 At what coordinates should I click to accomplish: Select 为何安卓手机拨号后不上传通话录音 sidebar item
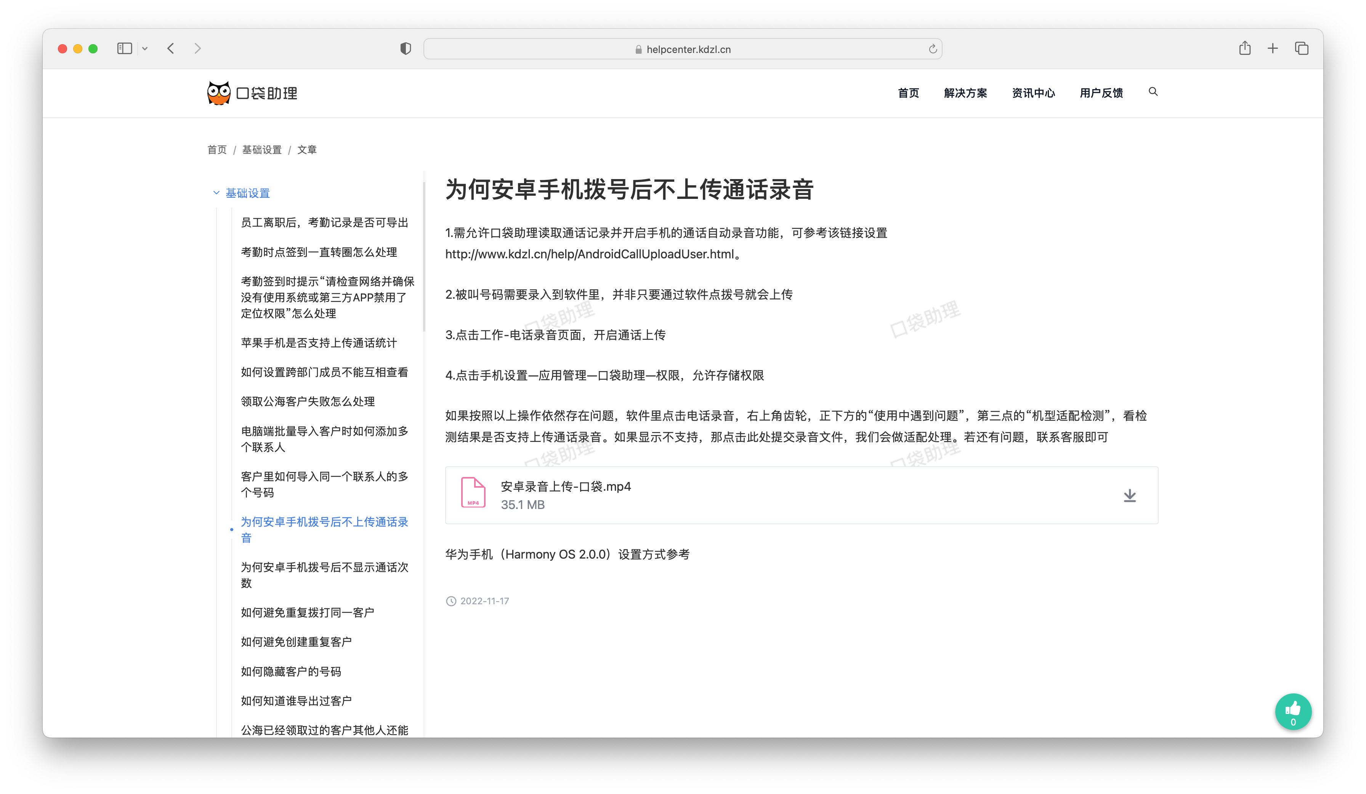(324, 530)
